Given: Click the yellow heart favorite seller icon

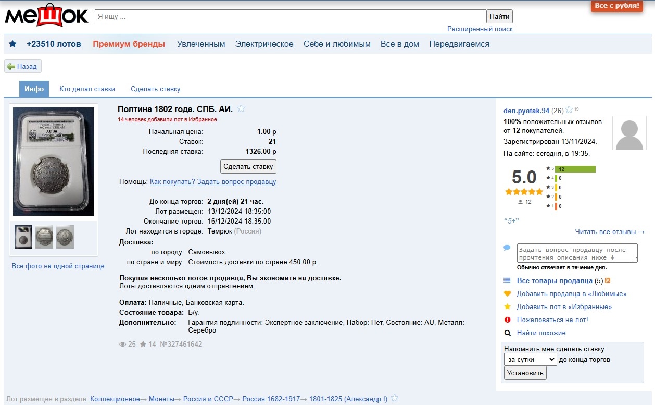Looking at the screenshot, I should click(x=507, y=294).
